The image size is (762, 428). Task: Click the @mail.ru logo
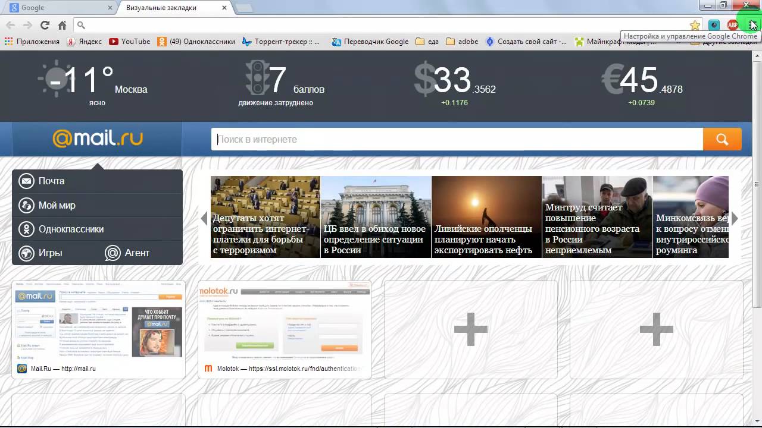pyautogui.click(x=98, y=139)
